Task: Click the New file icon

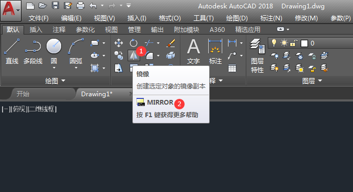Action: pyautogui.click(x=30, y=6)
